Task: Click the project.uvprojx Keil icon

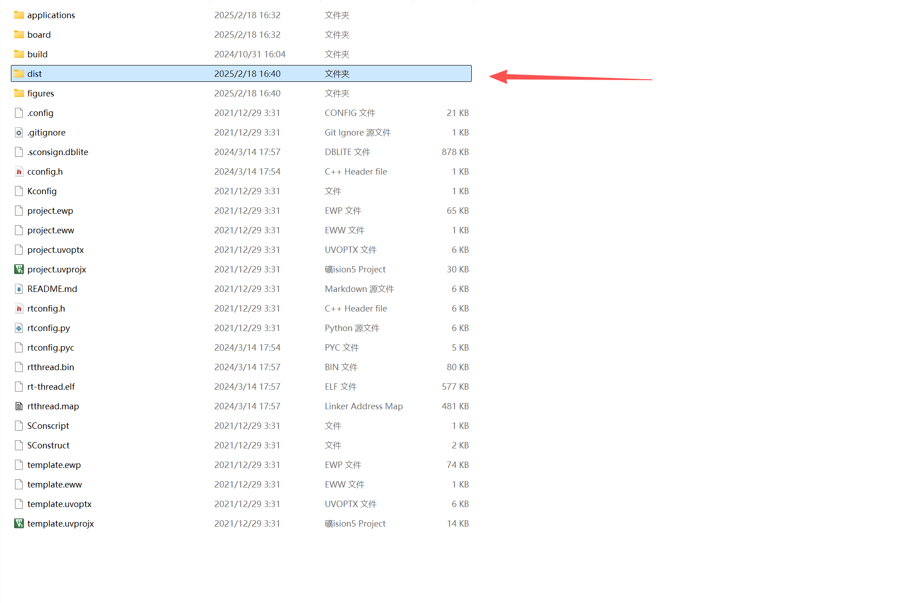Action: click(19, 269)
